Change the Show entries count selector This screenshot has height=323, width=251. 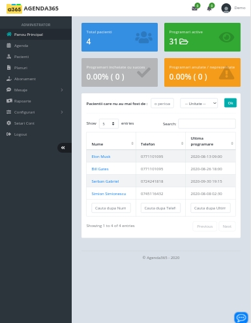coord(109,123)
